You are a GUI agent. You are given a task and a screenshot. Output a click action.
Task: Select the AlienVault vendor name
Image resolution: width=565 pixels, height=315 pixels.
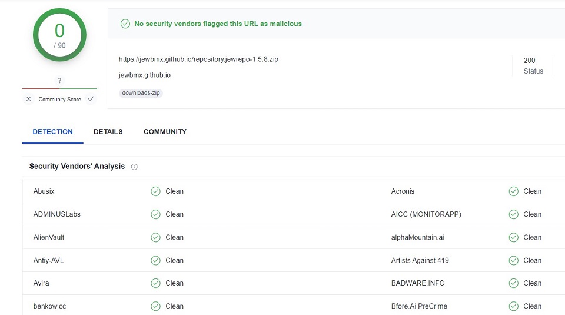[x=49, y=237]
